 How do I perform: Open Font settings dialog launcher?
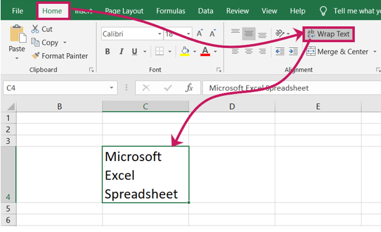click(219, 70)
